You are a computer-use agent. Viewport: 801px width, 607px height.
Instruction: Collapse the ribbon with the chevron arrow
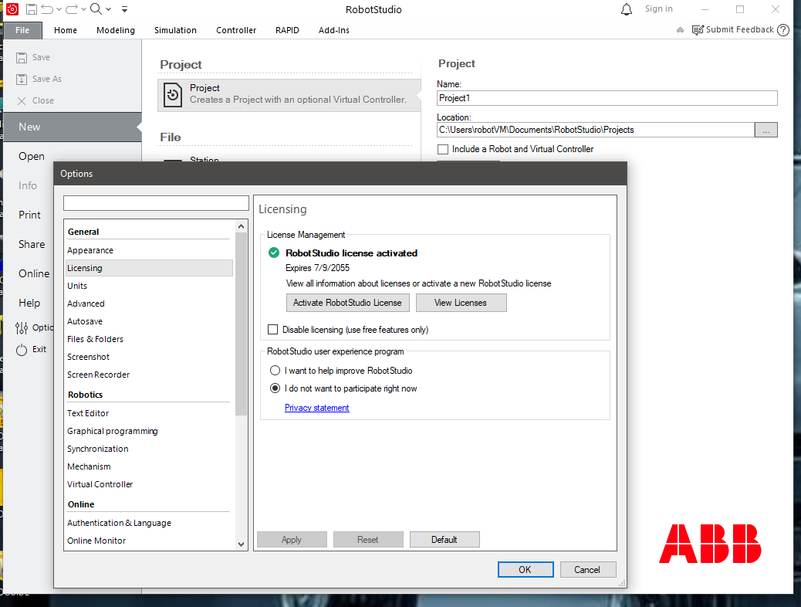point(680,30)
